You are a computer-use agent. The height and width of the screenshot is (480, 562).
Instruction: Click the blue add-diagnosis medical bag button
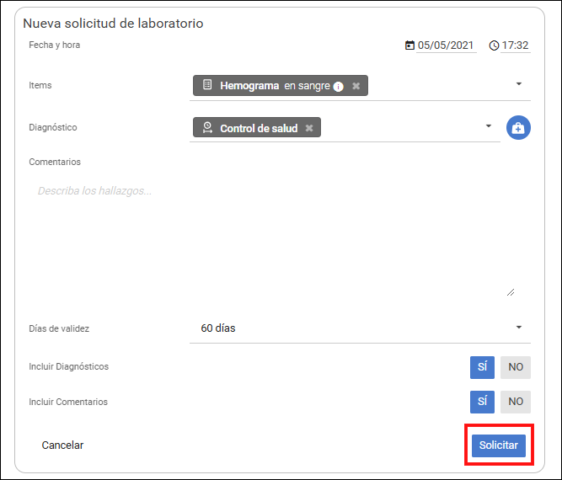point(518,127)
